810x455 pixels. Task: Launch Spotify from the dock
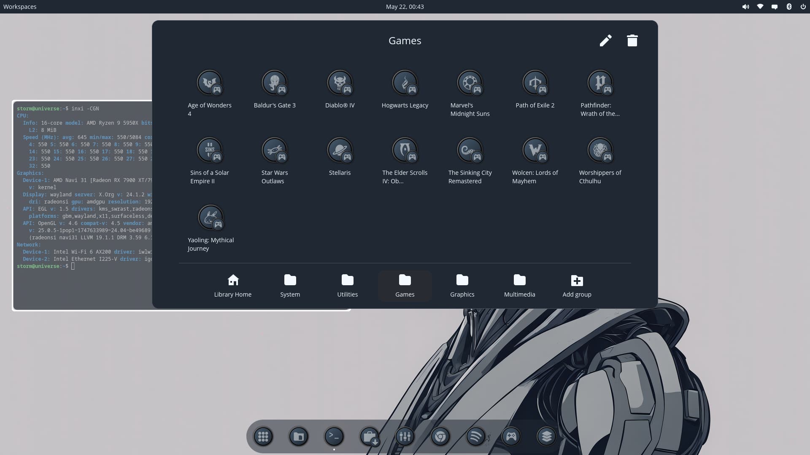476,436
